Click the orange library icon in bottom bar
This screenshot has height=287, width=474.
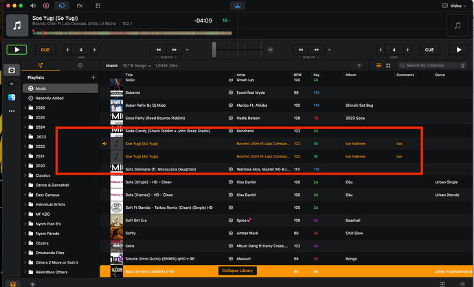12,284
